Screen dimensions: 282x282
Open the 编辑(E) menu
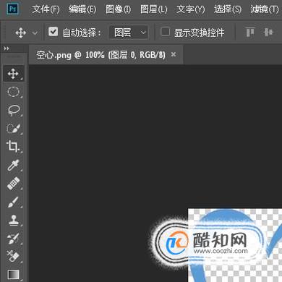click(82, 9)
